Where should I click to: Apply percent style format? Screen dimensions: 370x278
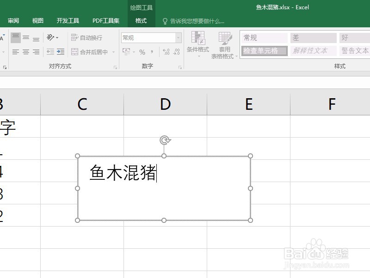click(x=142, y=52)
